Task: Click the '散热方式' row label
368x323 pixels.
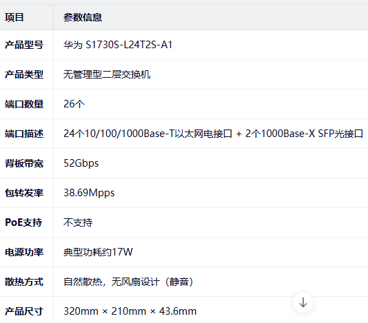Action: (x=24, y=282)
